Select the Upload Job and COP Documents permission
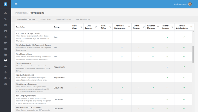 click(x=29, y=107)
